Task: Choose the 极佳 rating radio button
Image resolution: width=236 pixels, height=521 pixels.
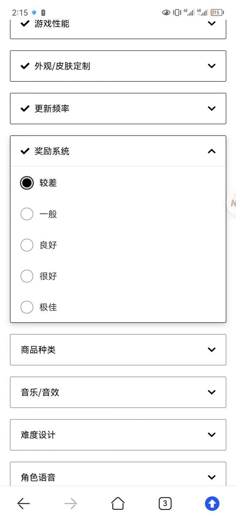Action: click(27, 307)
